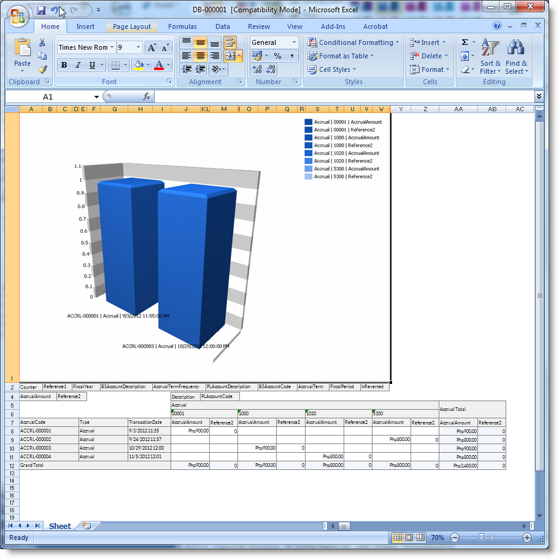Increase indent
Image resolution: width=559 pixels, height=559 pixels.
(x=201, y=69)
